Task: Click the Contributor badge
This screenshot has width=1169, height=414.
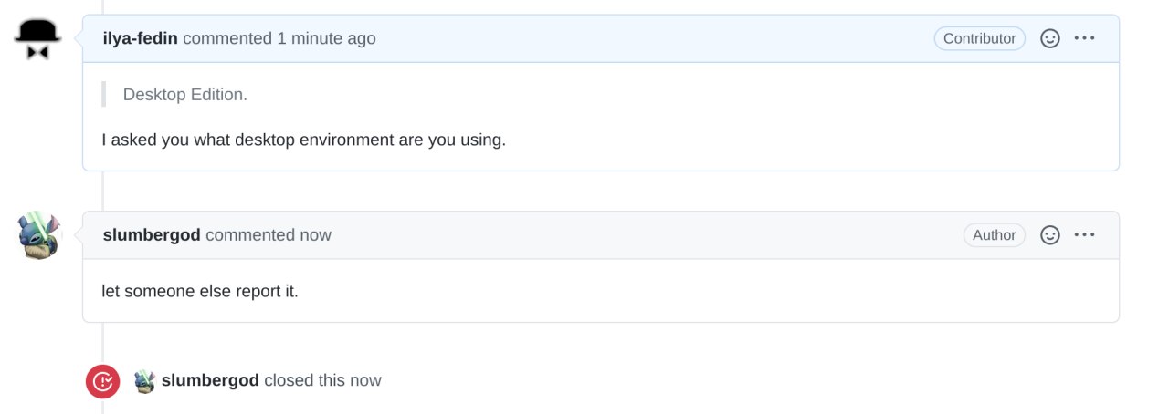Action: (x=979, y=38)
